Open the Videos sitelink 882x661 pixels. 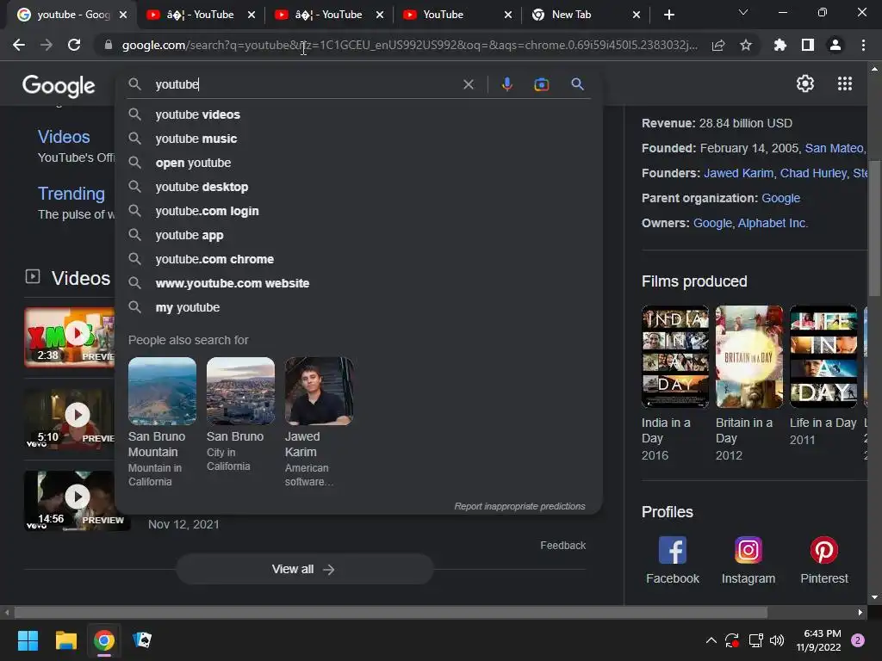[x=64, y=137]
